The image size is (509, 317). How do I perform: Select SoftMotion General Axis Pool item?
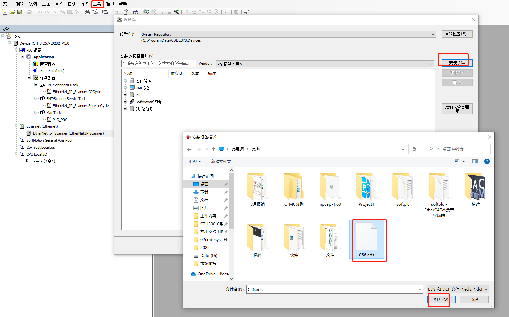coord(49,140)
